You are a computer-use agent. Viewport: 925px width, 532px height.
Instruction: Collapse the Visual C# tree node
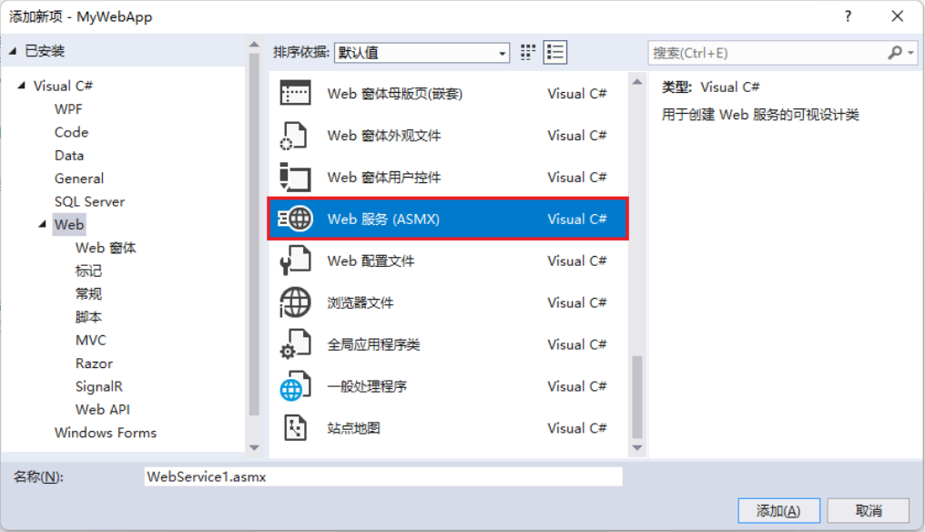click(22, 86)
